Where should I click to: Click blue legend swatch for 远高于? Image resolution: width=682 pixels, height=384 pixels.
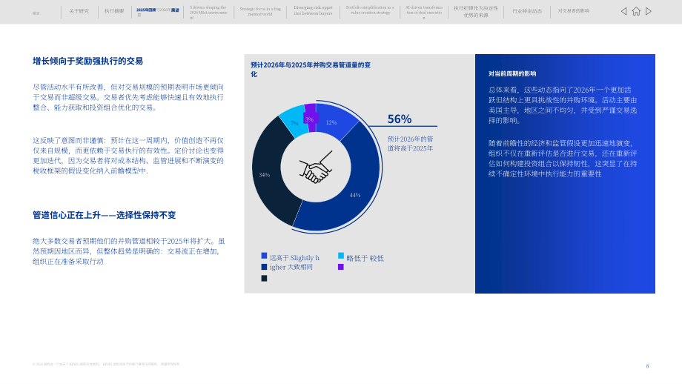[x=264, y=256]
